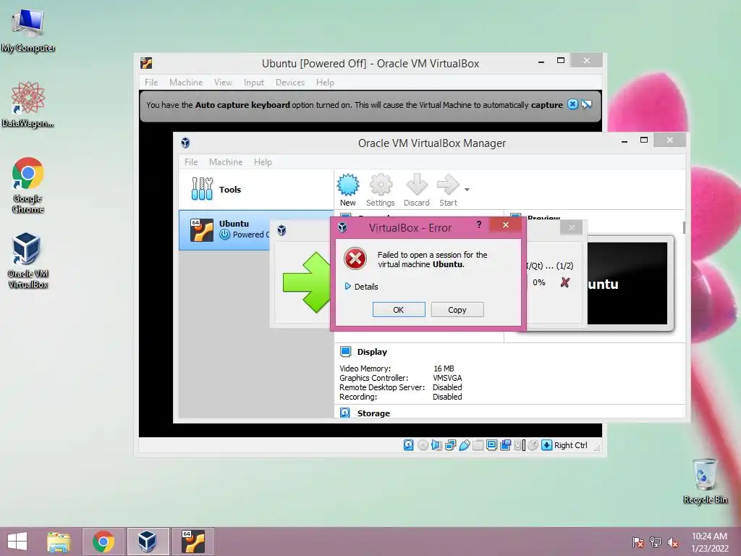741x556 pixels.
Task: Click the red error icon in the dialog
Action: (x=355, y=258)
